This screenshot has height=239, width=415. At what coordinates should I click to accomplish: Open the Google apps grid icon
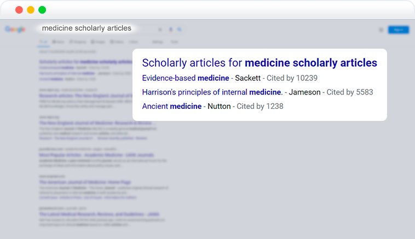[381, 30]
